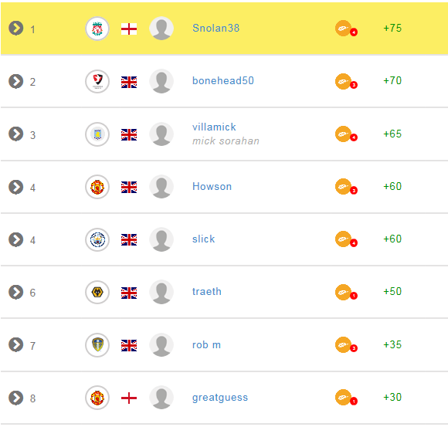Click Leeds United crest beside rob m

coord(97,345)
